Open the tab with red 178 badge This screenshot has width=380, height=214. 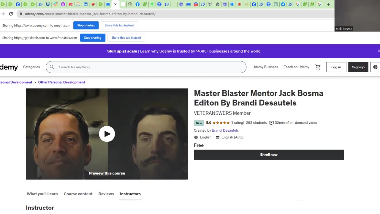196,4
